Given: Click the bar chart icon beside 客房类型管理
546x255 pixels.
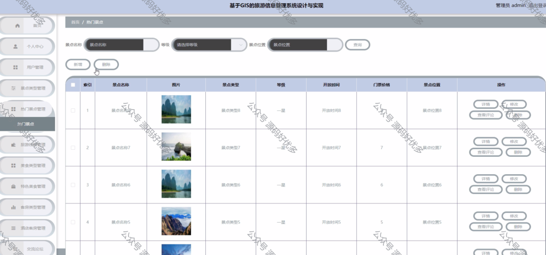Looking at the screenshot, I should tap(13, 207).
